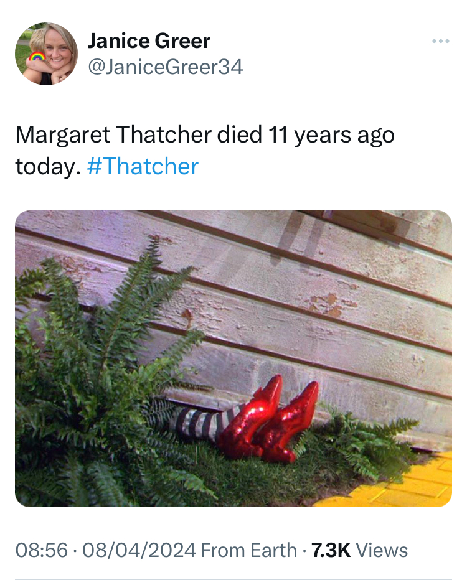This screenshot has height=580, width=467.
Task: Click the "From Earth" location label
Action: click(x=248, y=550)
